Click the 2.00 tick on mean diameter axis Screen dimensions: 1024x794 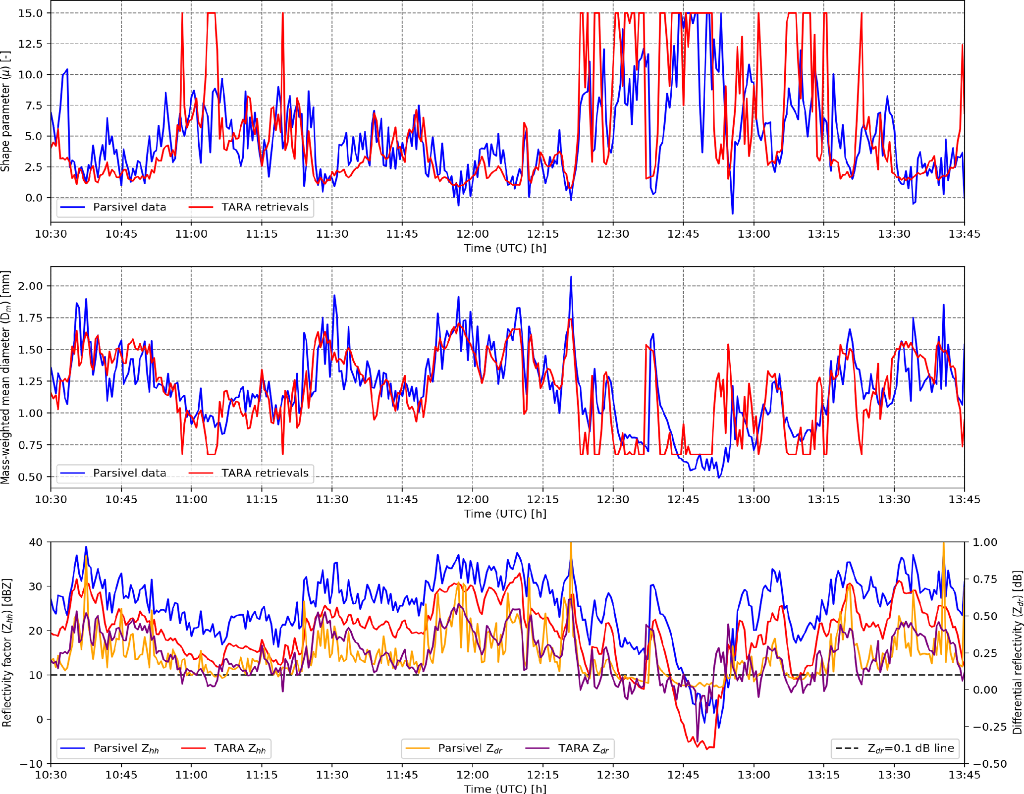click(x=31, y=286)
